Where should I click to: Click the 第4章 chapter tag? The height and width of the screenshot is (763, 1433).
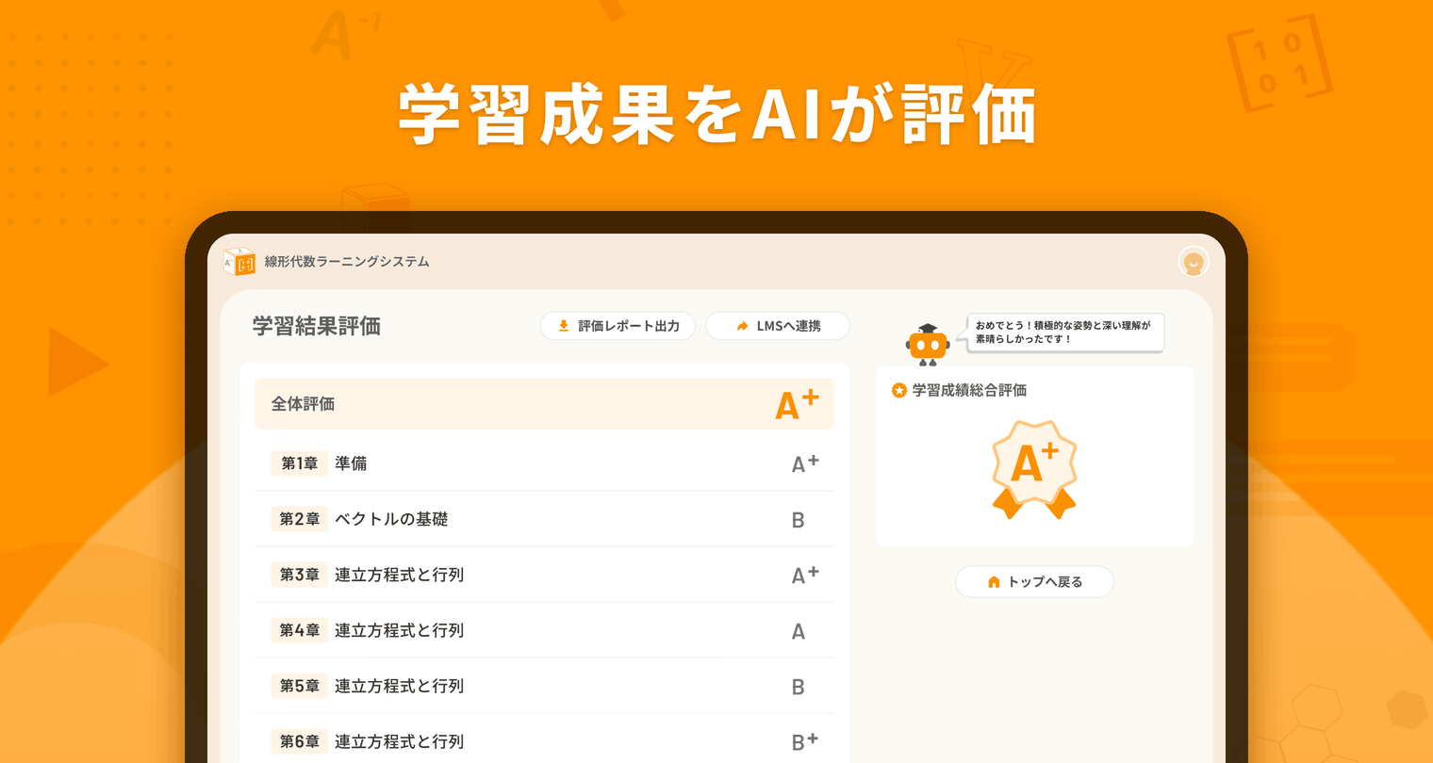pyautogui.click(x=300, y=630)
